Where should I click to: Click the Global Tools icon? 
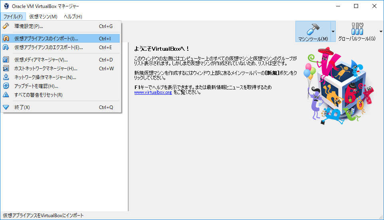[x=357, y=29]
